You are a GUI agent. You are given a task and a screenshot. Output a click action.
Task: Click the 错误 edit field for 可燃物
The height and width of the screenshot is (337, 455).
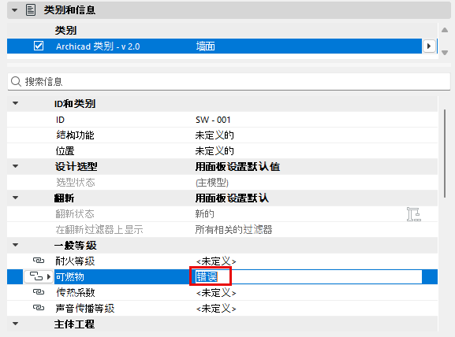coord(308,276)
